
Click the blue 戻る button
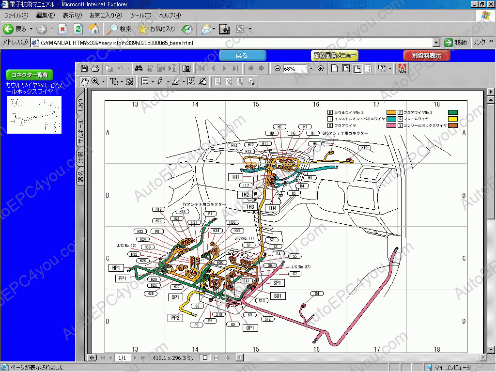242,55
